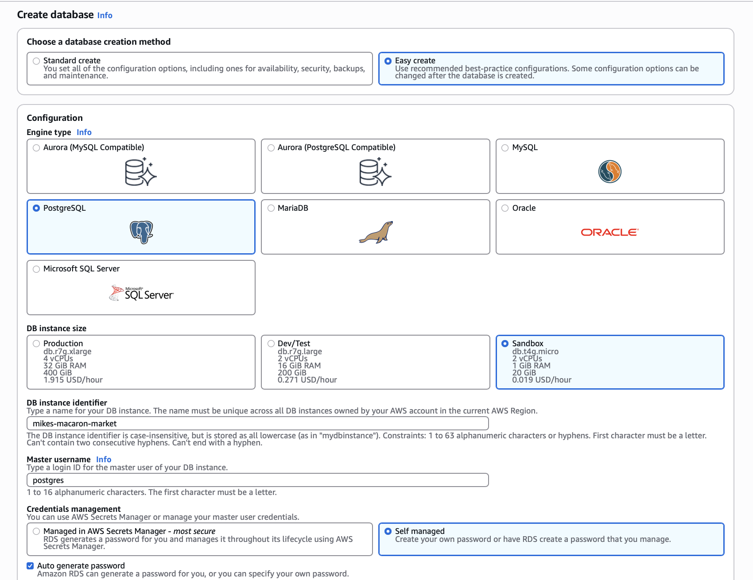Select Sandbox db.t4g.micro instance size
The width and height of the screenshot is (753, 580).
point(505,344)
